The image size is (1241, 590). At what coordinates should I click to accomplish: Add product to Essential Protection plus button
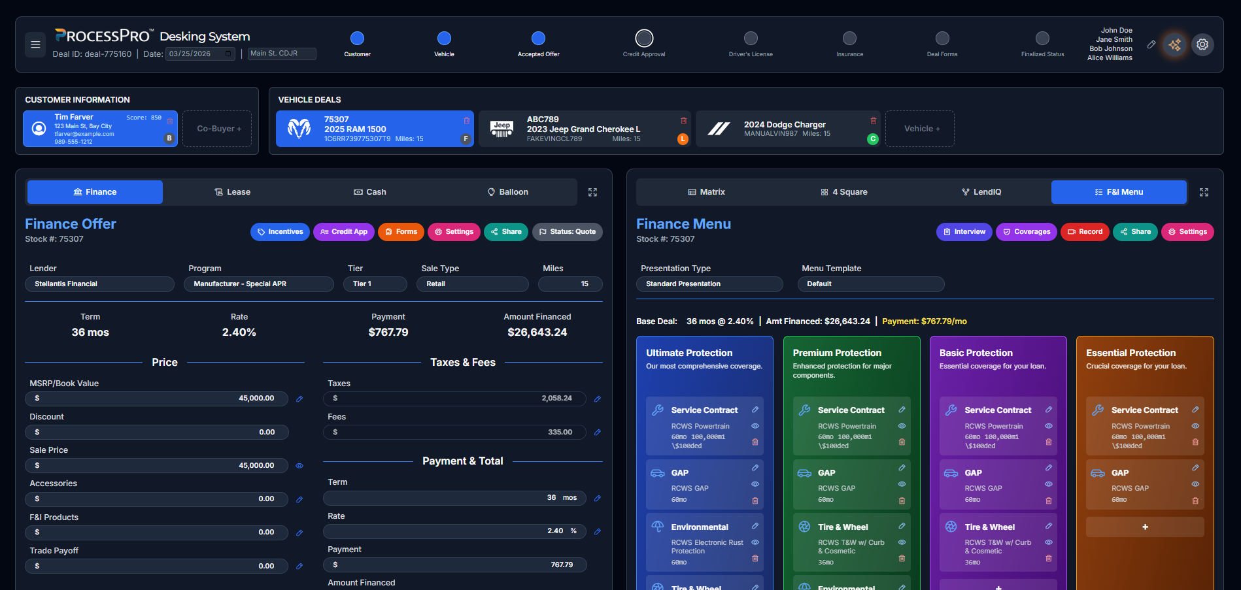(x=1145, y=527)
